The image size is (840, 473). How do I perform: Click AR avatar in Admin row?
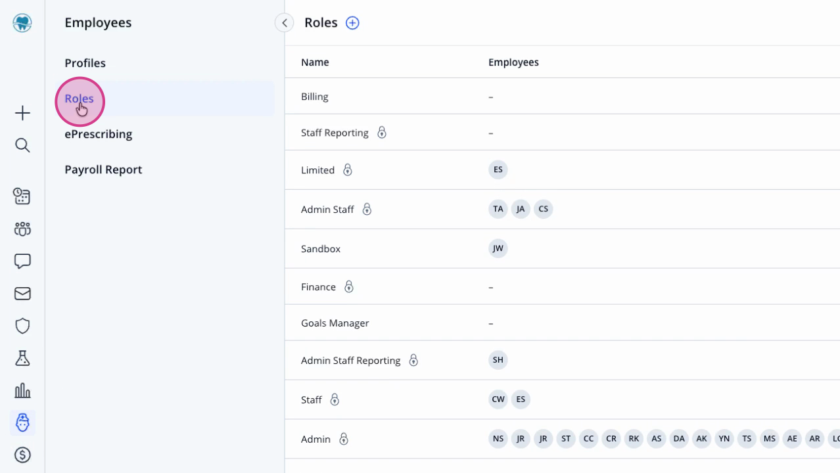814,439
